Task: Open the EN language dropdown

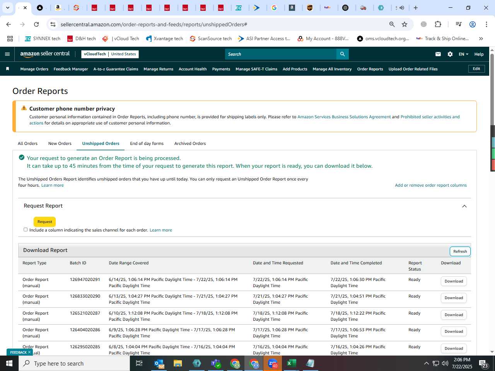Action: pyautogui.click(x=463, y=54)
